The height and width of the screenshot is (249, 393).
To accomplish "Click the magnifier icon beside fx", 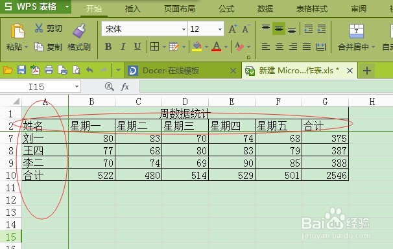I will click(110, 87).
